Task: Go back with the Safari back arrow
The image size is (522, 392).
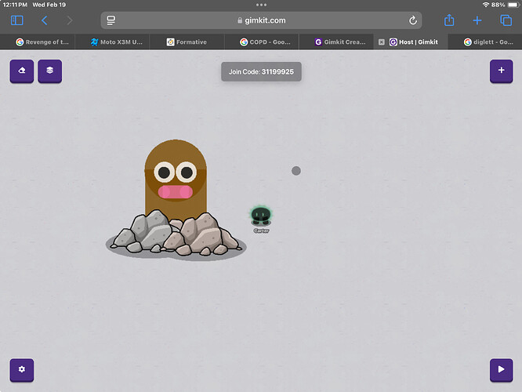Action: coord(45,20)
